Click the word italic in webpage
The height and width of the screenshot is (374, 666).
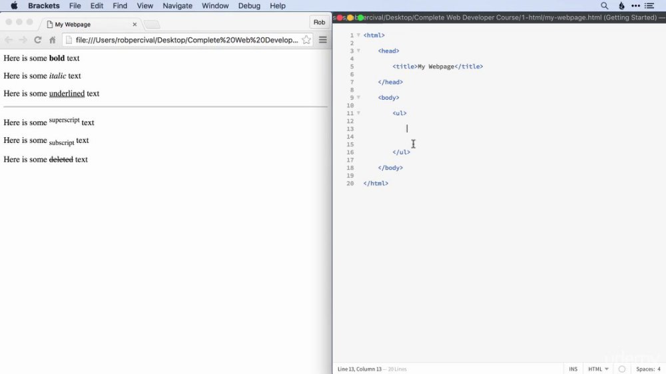pyautogui.click(x=57, y=76)
